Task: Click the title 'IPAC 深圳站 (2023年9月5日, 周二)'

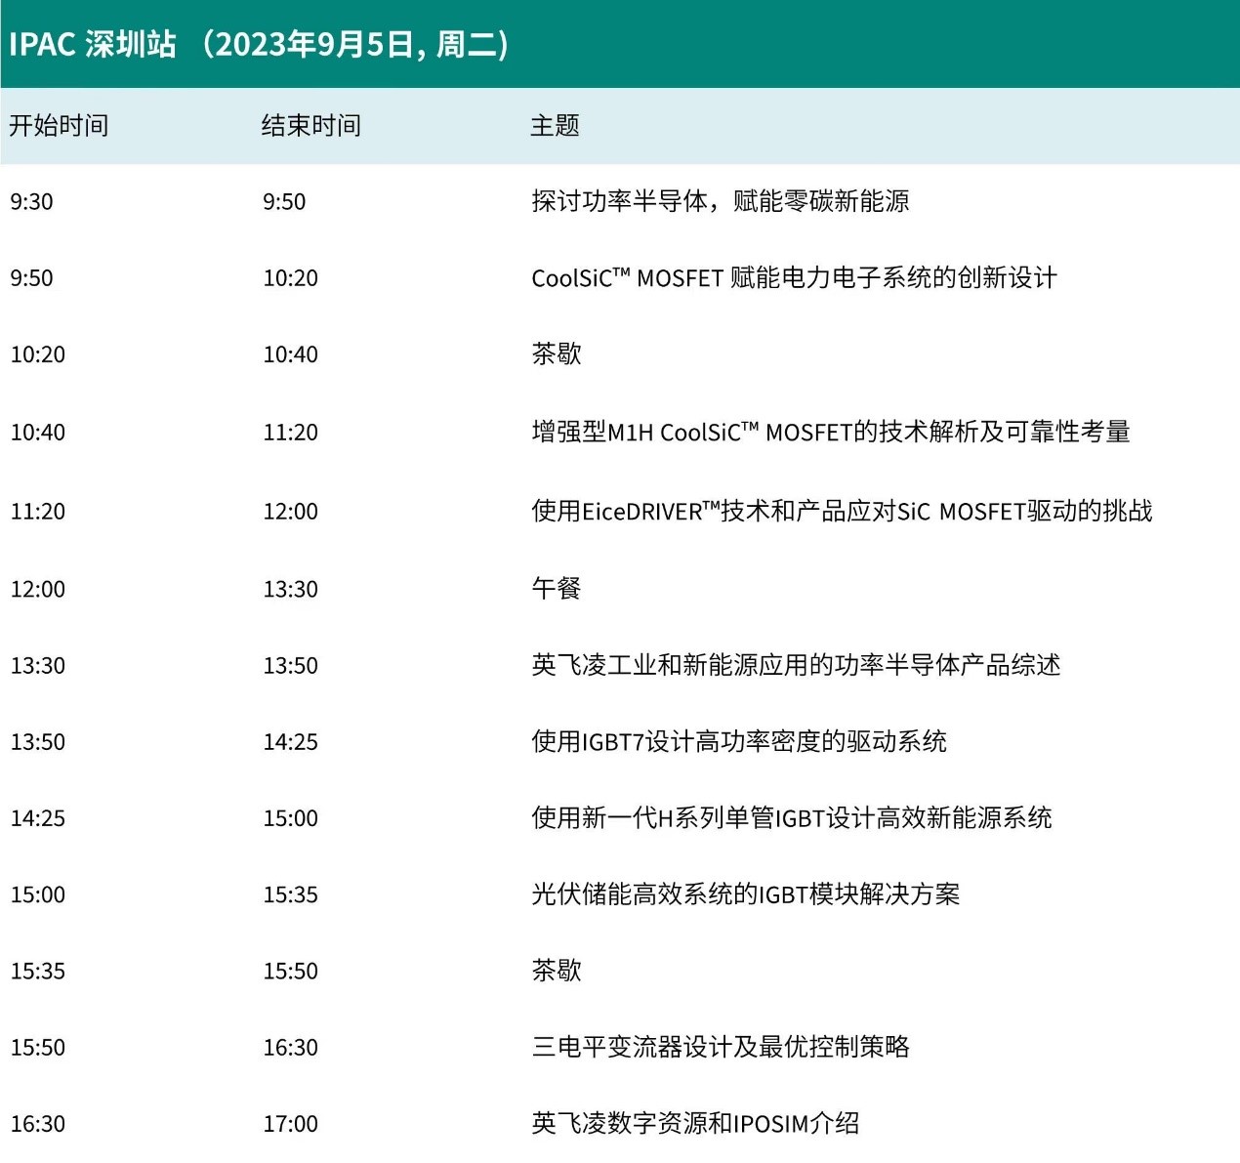Action: (x=259, y=45)
